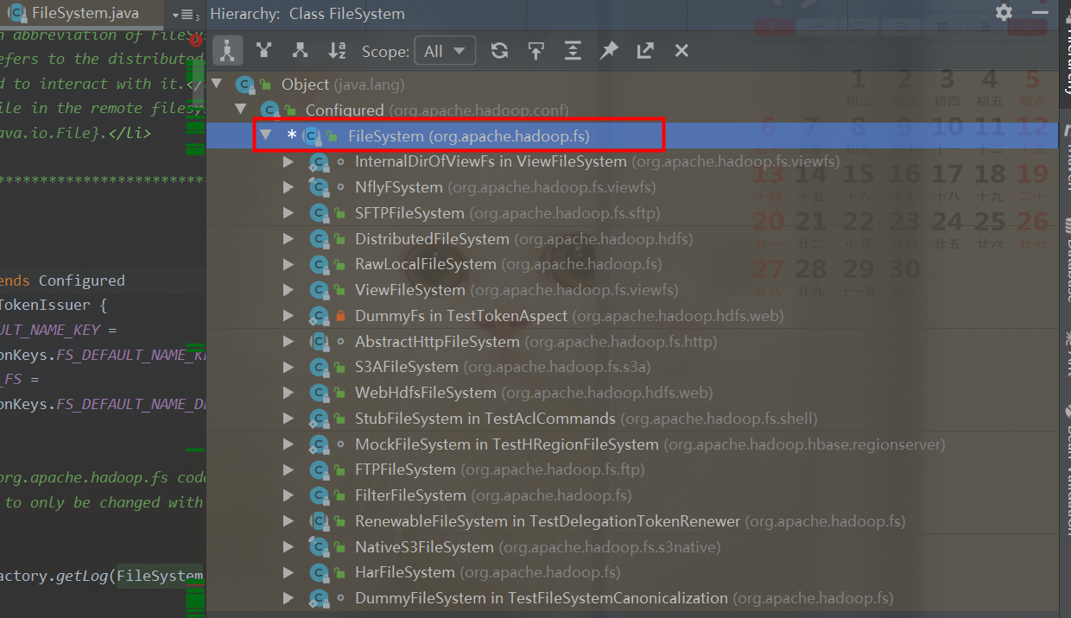Select the Class Hierarchy view icon

click(227, 50)
